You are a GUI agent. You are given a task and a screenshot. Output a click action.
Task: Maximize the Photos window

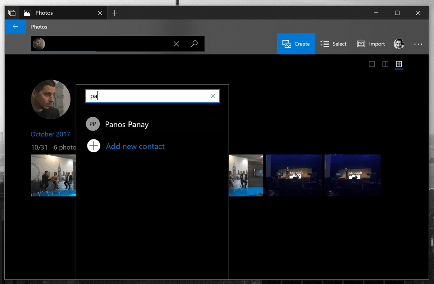tap(397, 13)
